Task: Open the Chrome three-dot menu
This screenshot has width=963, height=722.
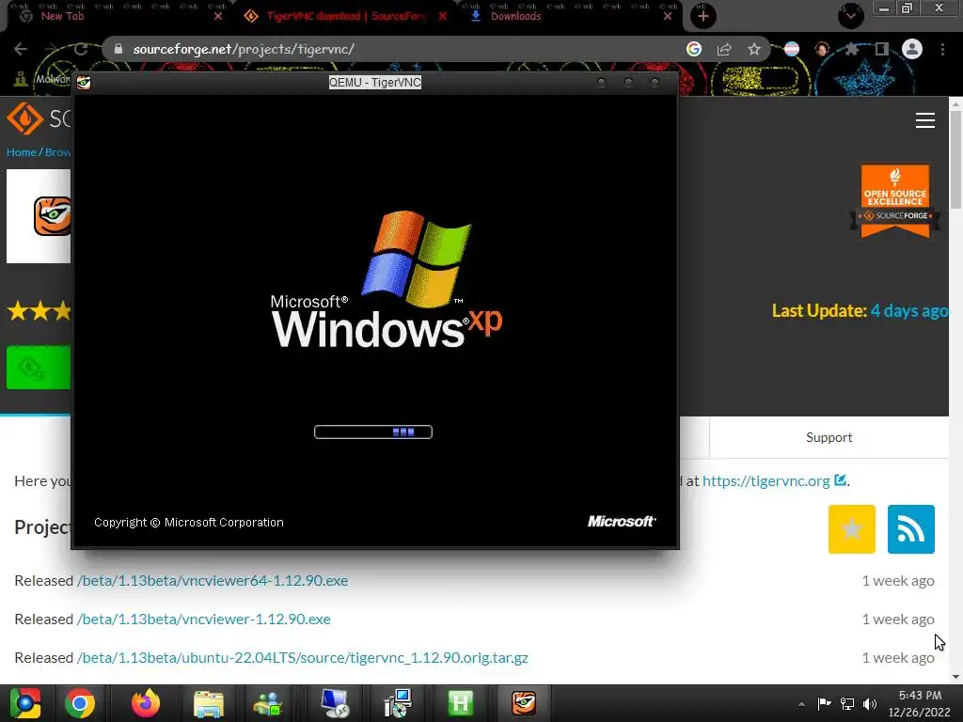Action: coord(942,49)
